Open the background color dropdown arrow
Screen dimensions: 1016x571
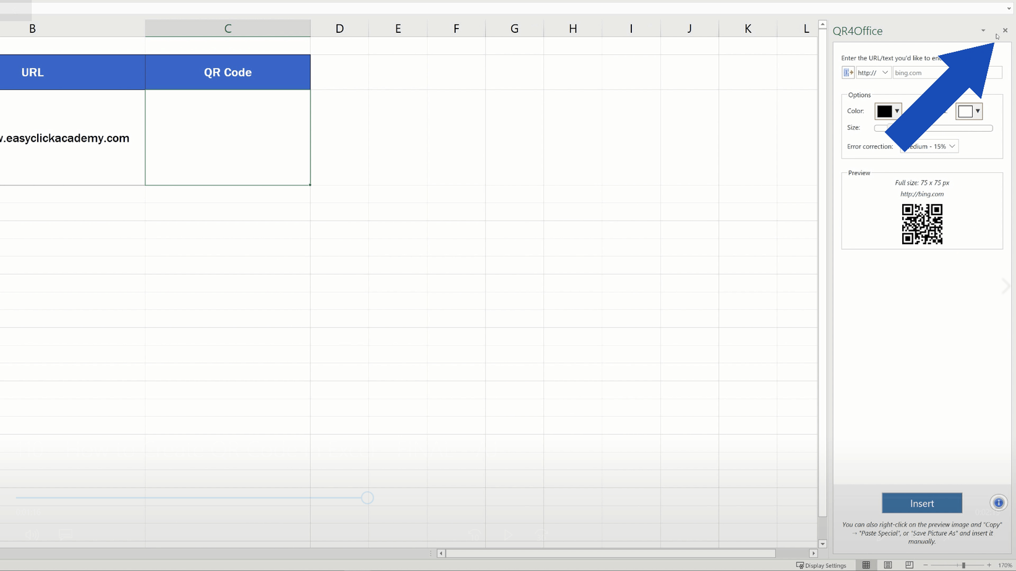point(978,111)
